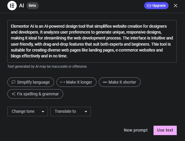Select the Make it longer label
The image size is (185, 141).
(x=79, y=82)
